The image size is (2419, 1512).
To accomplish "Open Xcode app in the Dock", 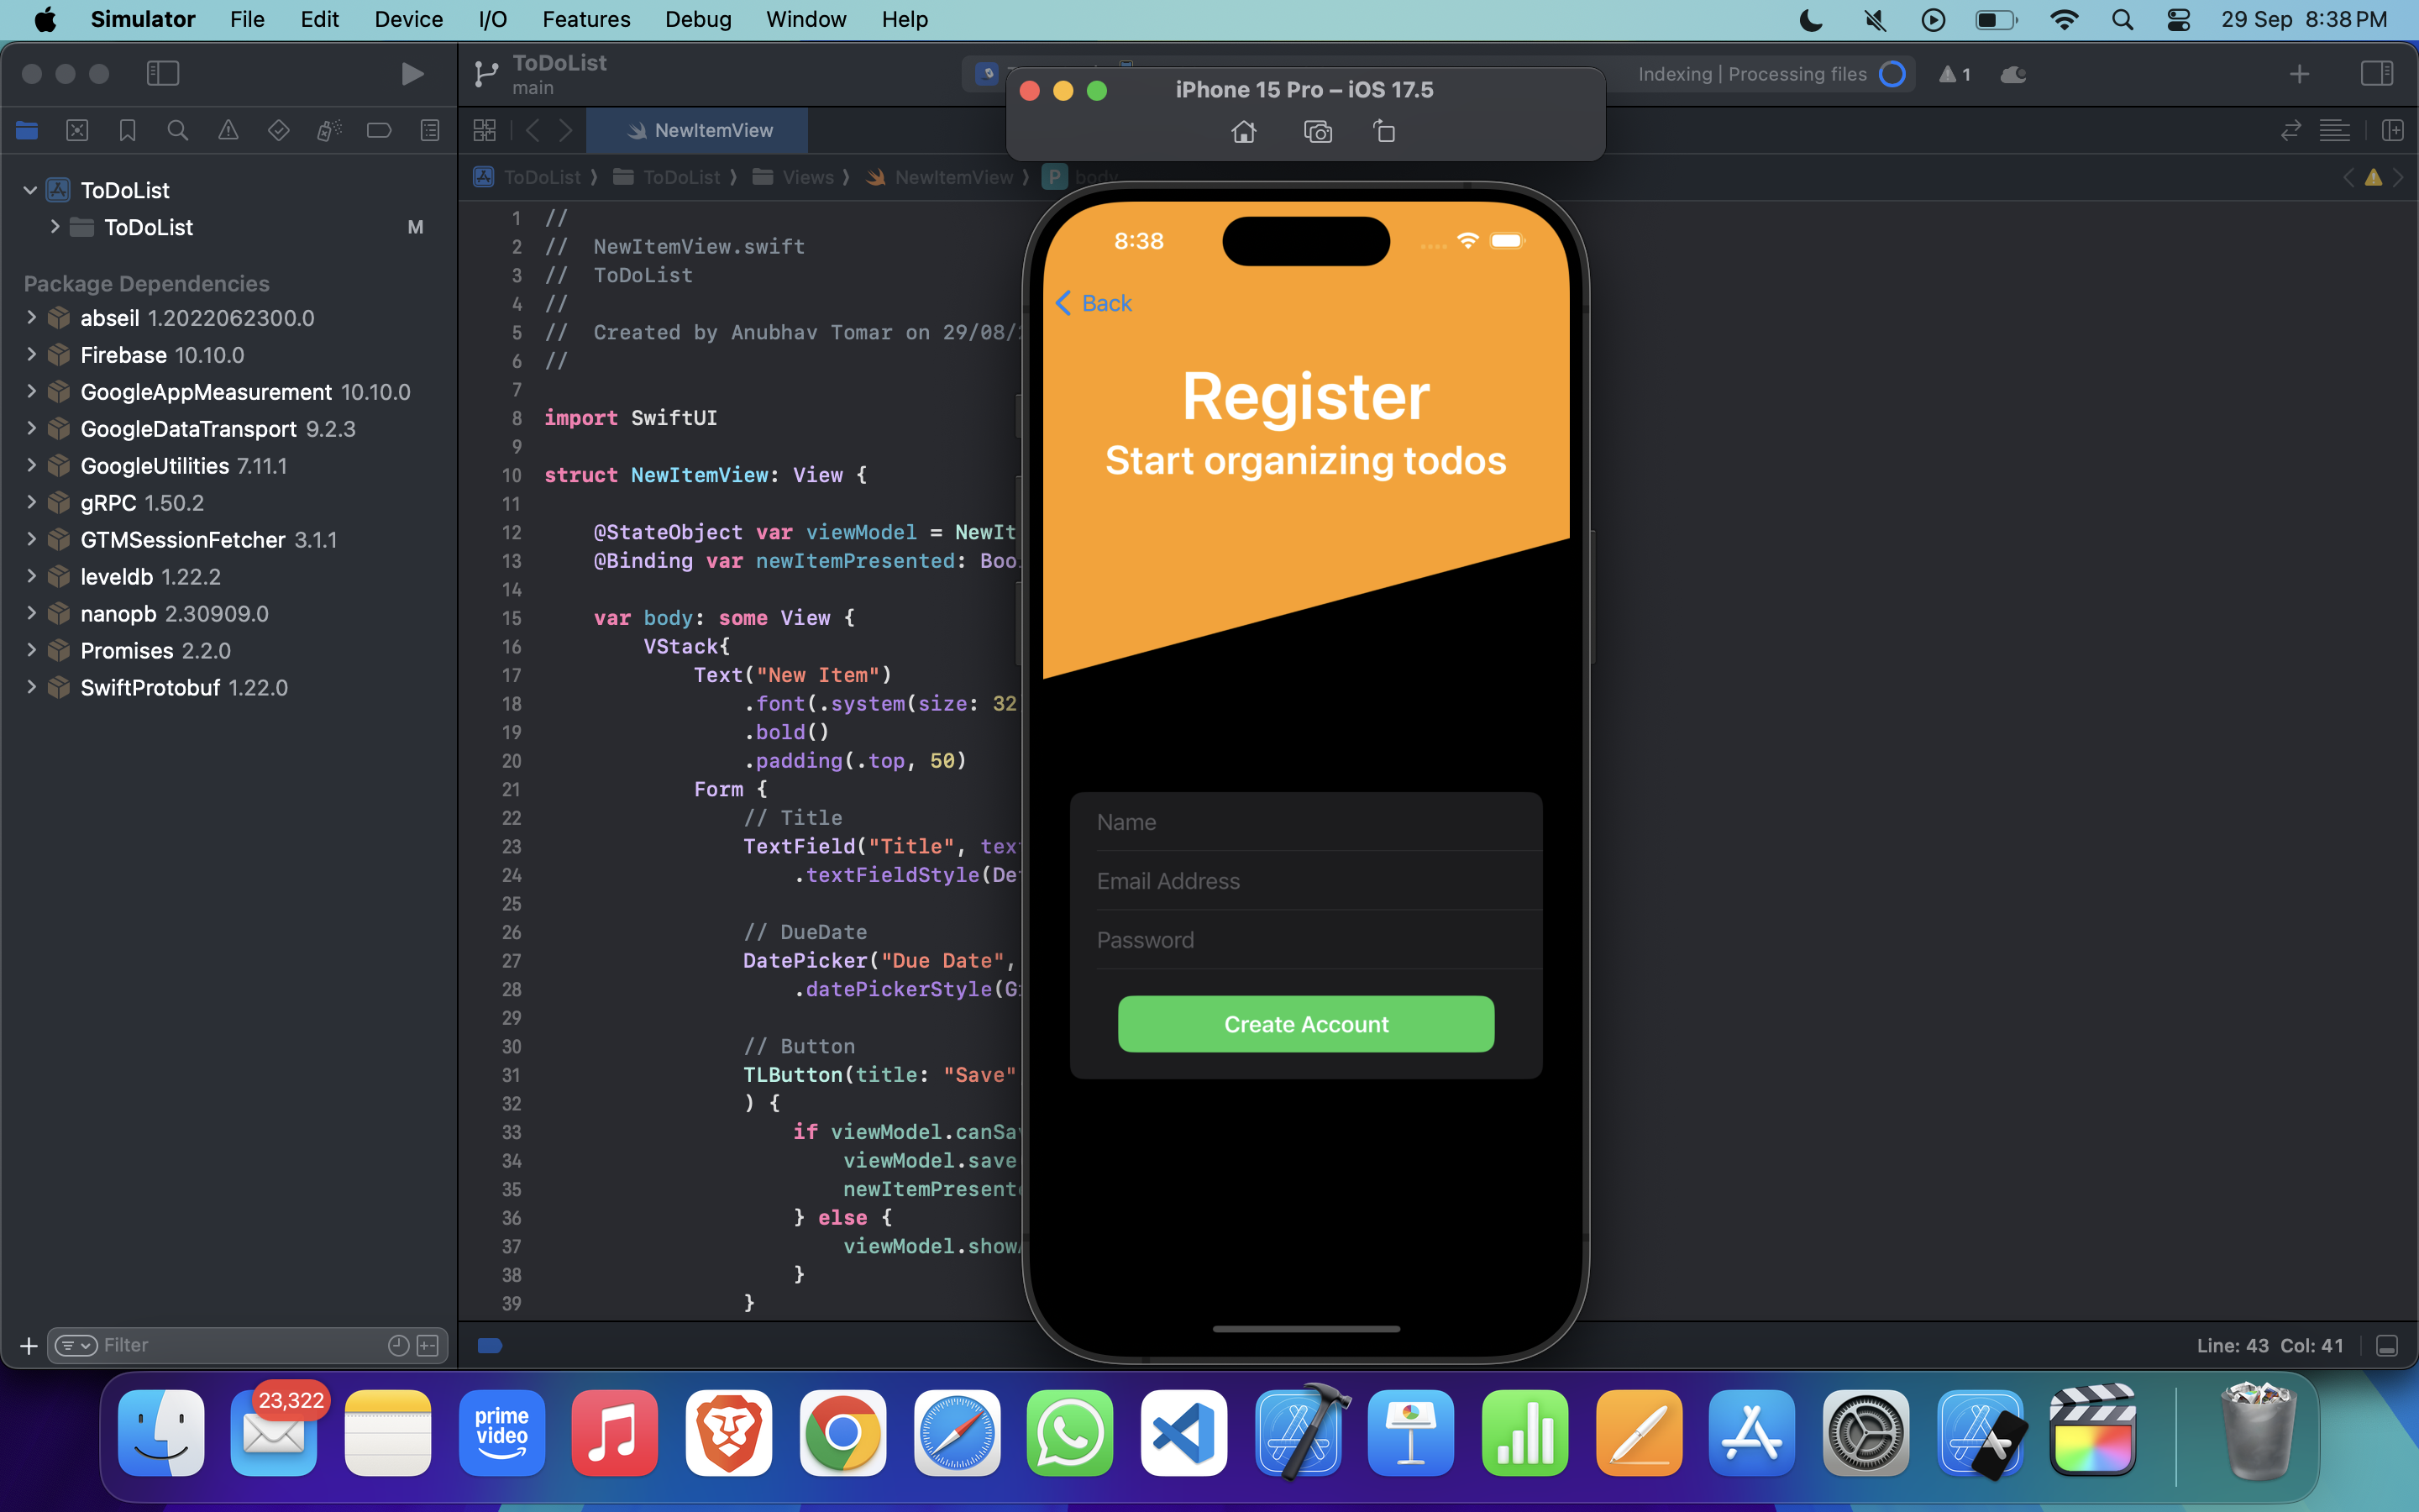I will click(1298, 1434).
